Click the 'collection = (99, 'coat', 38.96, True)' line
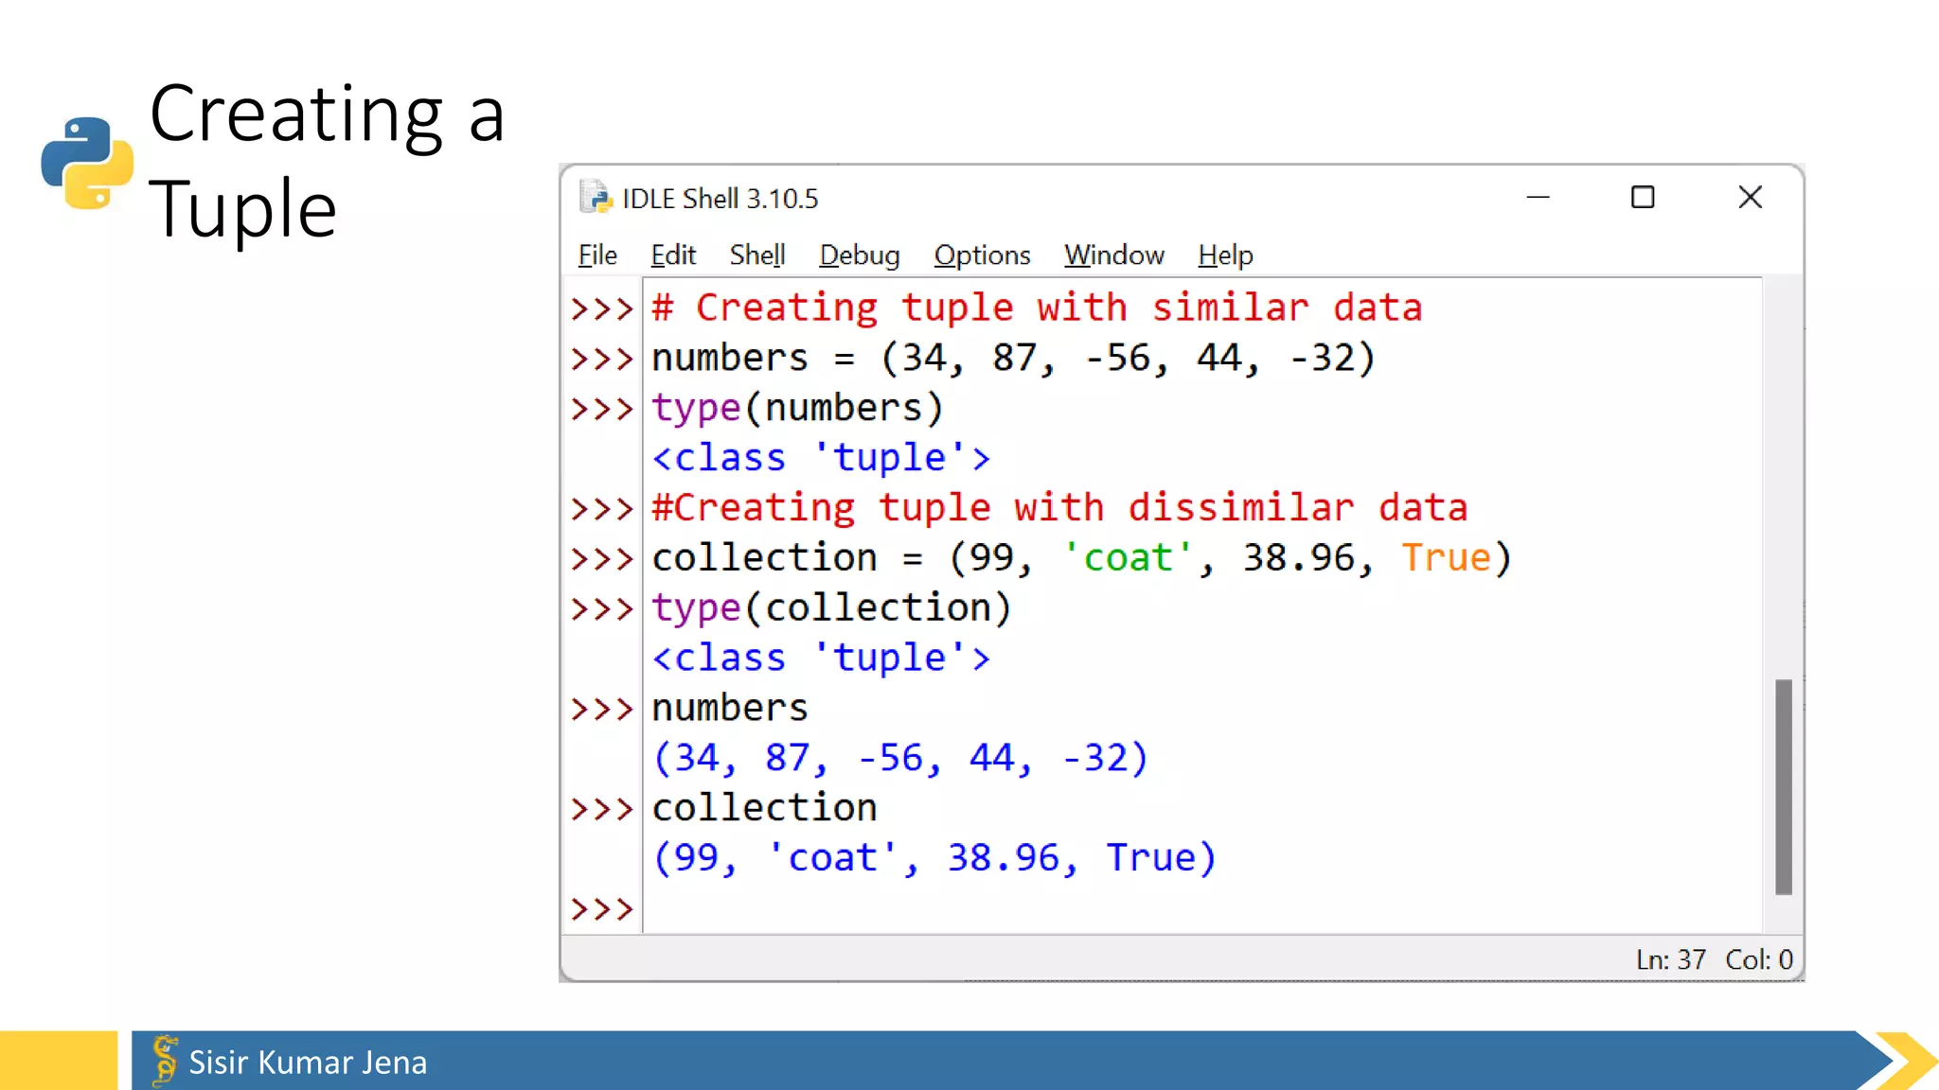Screen dimensions: 1939x1090 (x=1082, y=557)
